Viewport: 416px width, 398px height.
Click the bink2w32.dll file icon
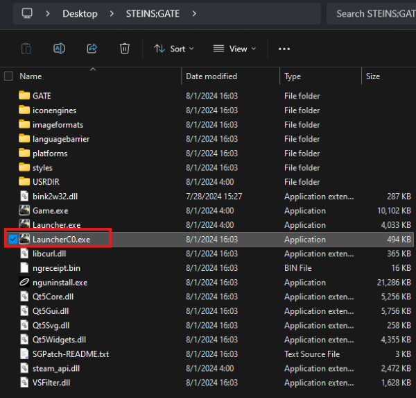click(x=24, y=196)
